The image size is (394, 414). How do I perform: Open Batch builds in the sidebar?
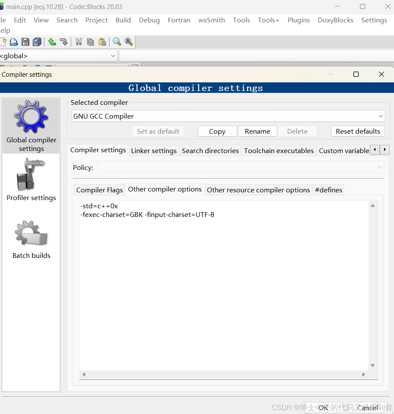(x=31, y=240)
